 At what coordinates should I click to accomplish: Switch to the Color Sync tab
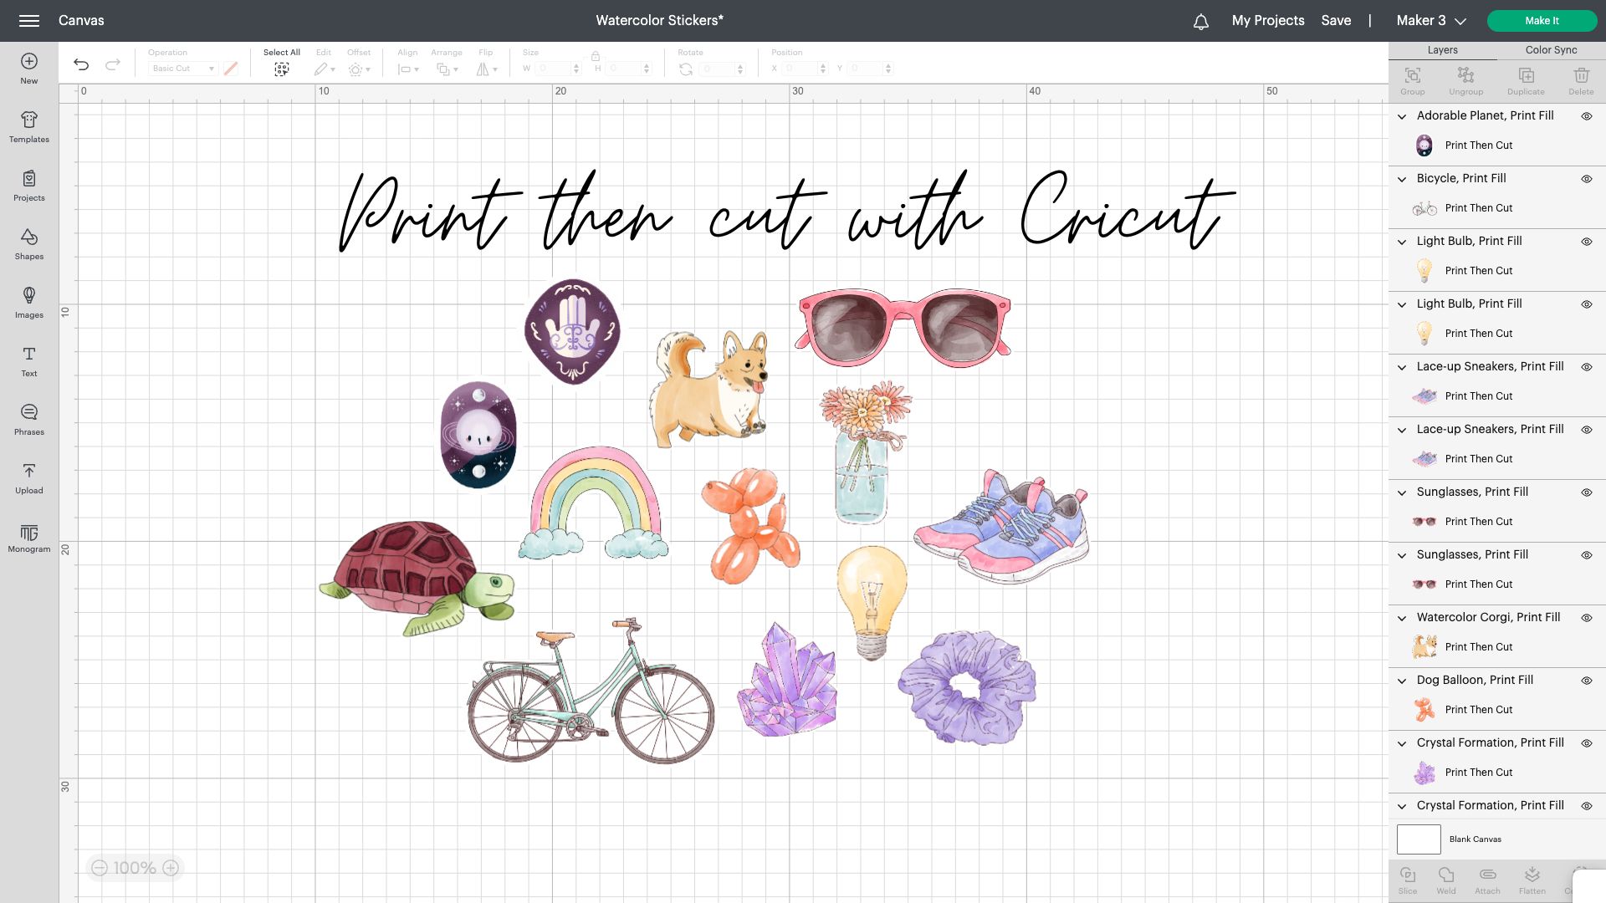pyautogui.click(x=1551, y=50)
